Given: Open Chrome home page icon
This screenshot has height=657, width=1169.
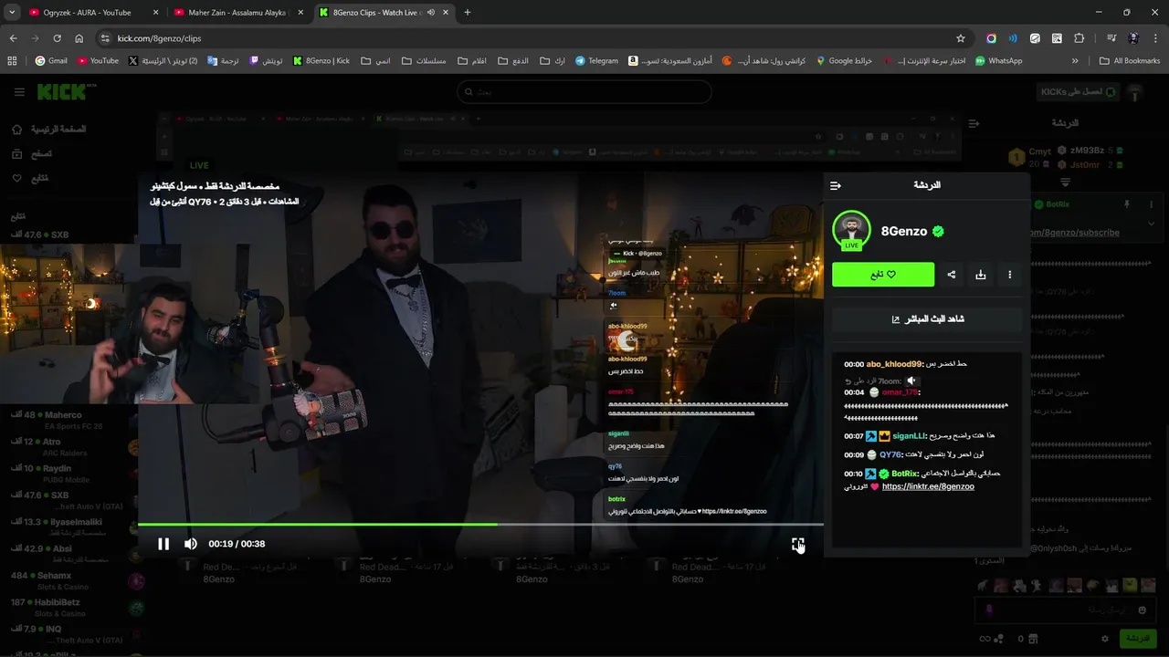Looking at the screenshot, I should tap(79, 38).
